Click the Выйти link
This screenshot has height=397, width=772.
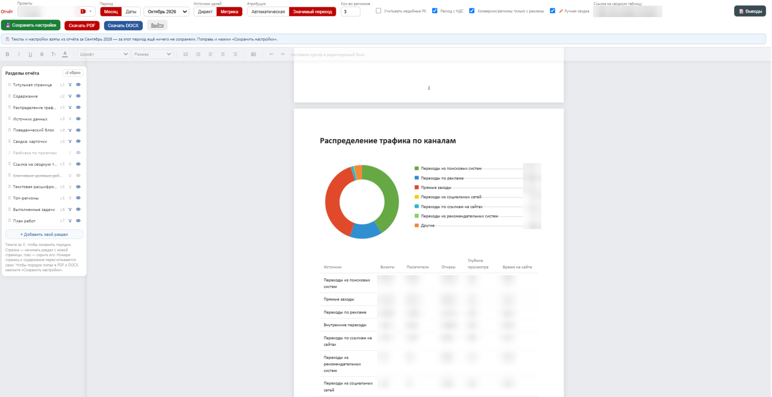tap(157, 25)
